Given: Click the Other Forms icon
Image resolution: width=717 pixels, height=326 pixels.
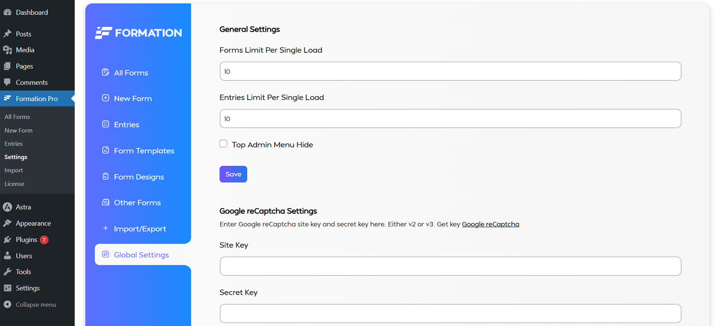Looking at the screenshot, I should (x=105, y=202).
